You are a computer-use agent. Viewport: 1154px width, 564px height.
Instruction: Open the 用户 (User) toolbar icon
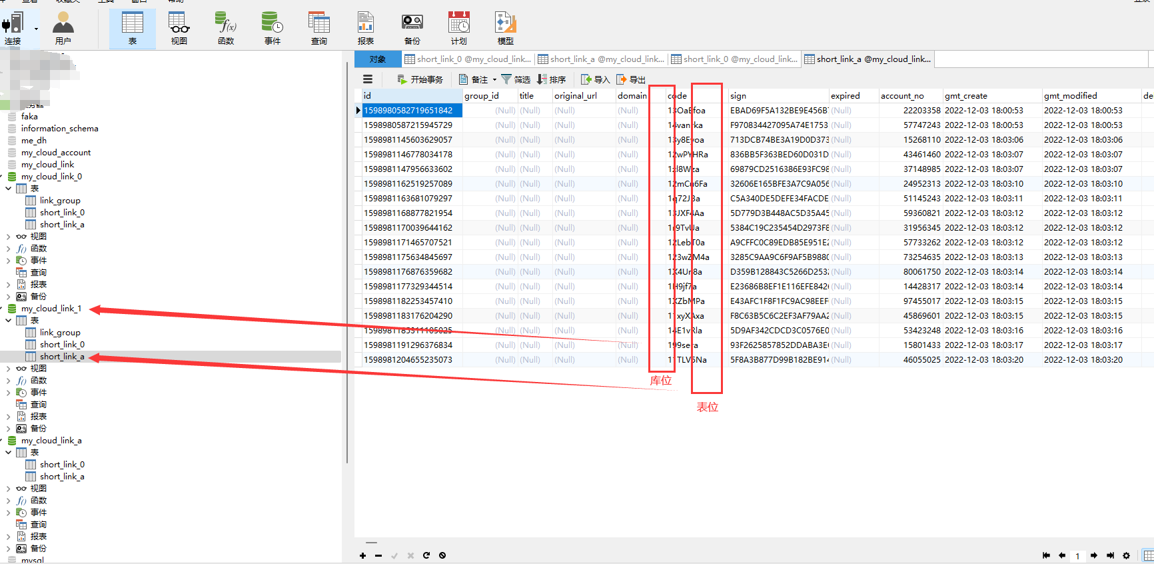tap(63, 28)
